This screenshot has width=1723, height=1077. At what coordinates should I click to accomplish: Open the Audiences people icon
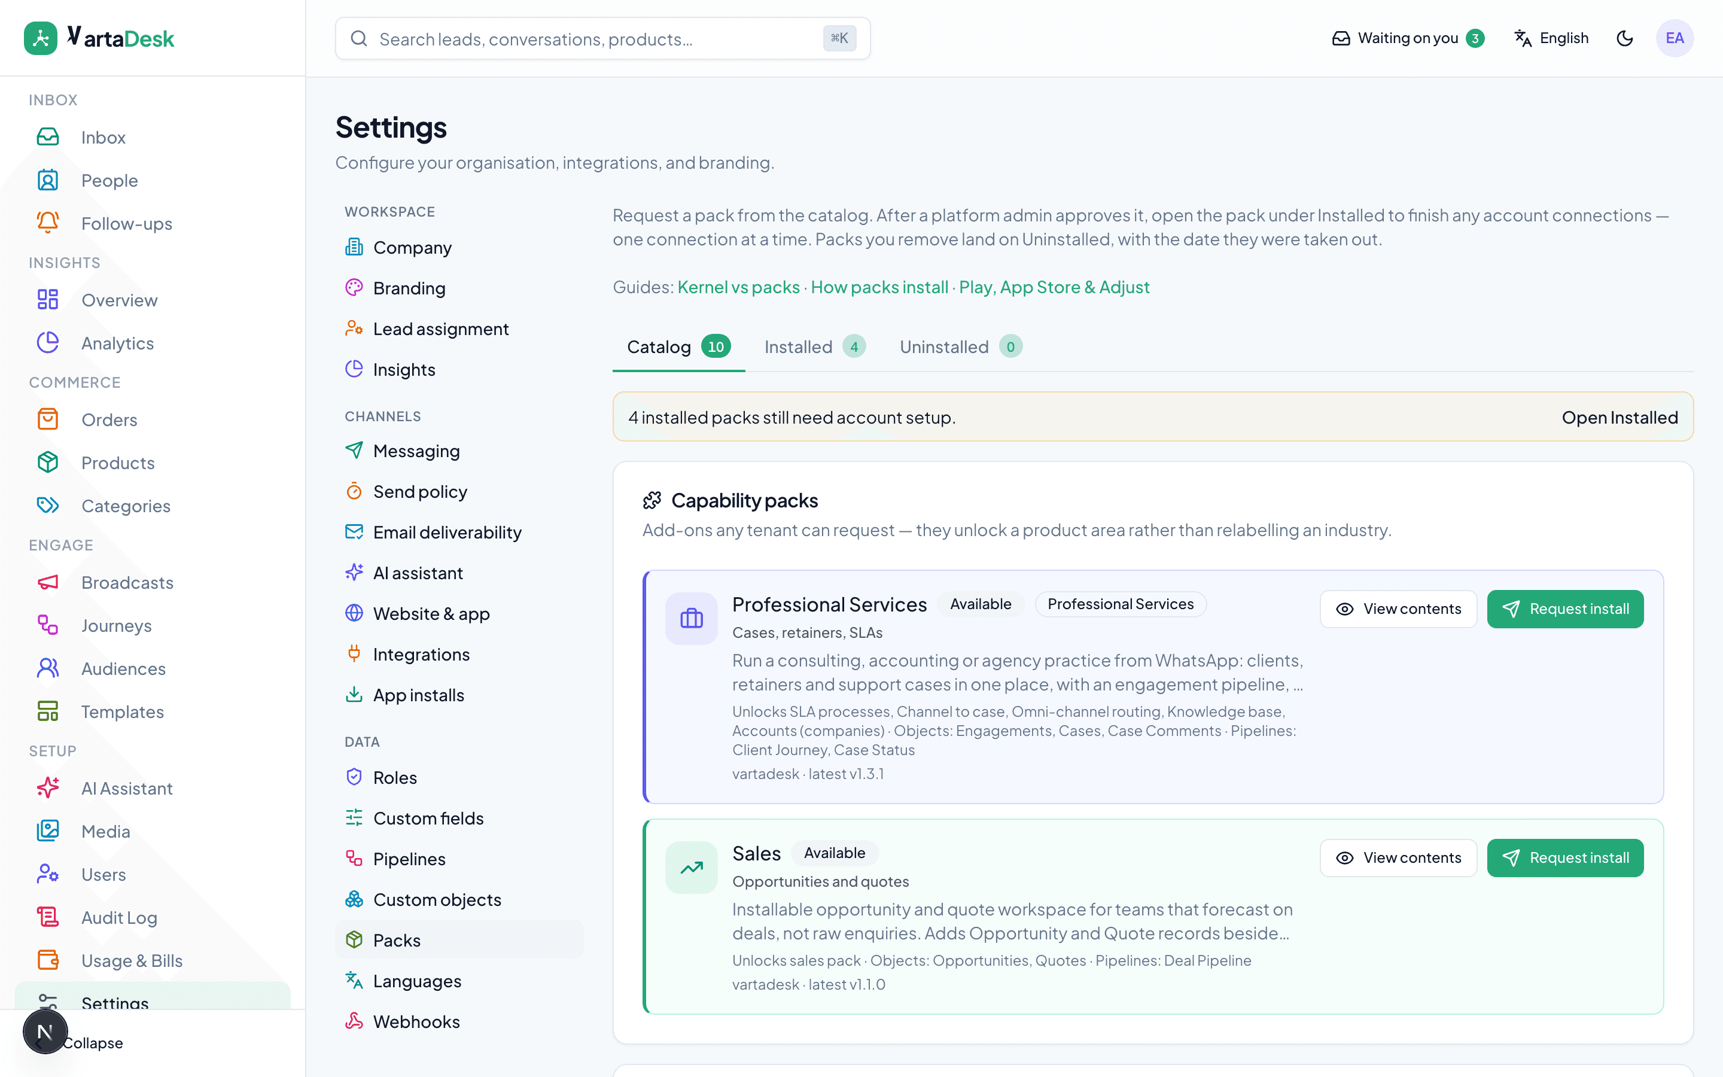pos(48,668)
